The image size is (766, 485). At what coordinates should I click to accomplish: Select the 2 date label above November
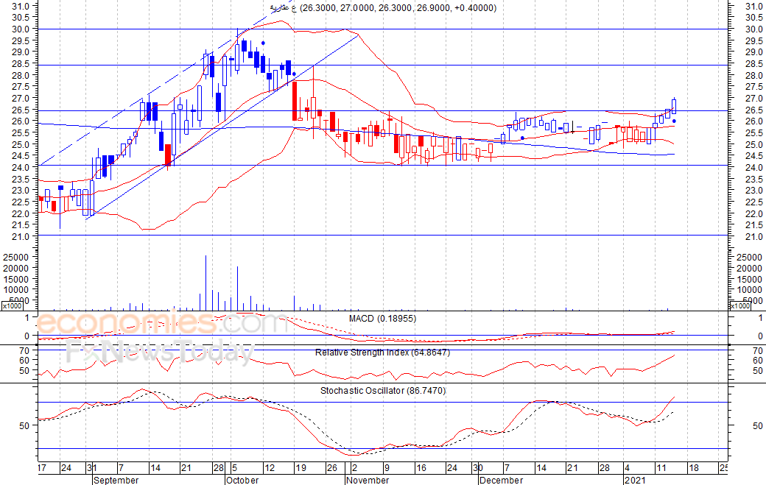click(x=355, y=468)
